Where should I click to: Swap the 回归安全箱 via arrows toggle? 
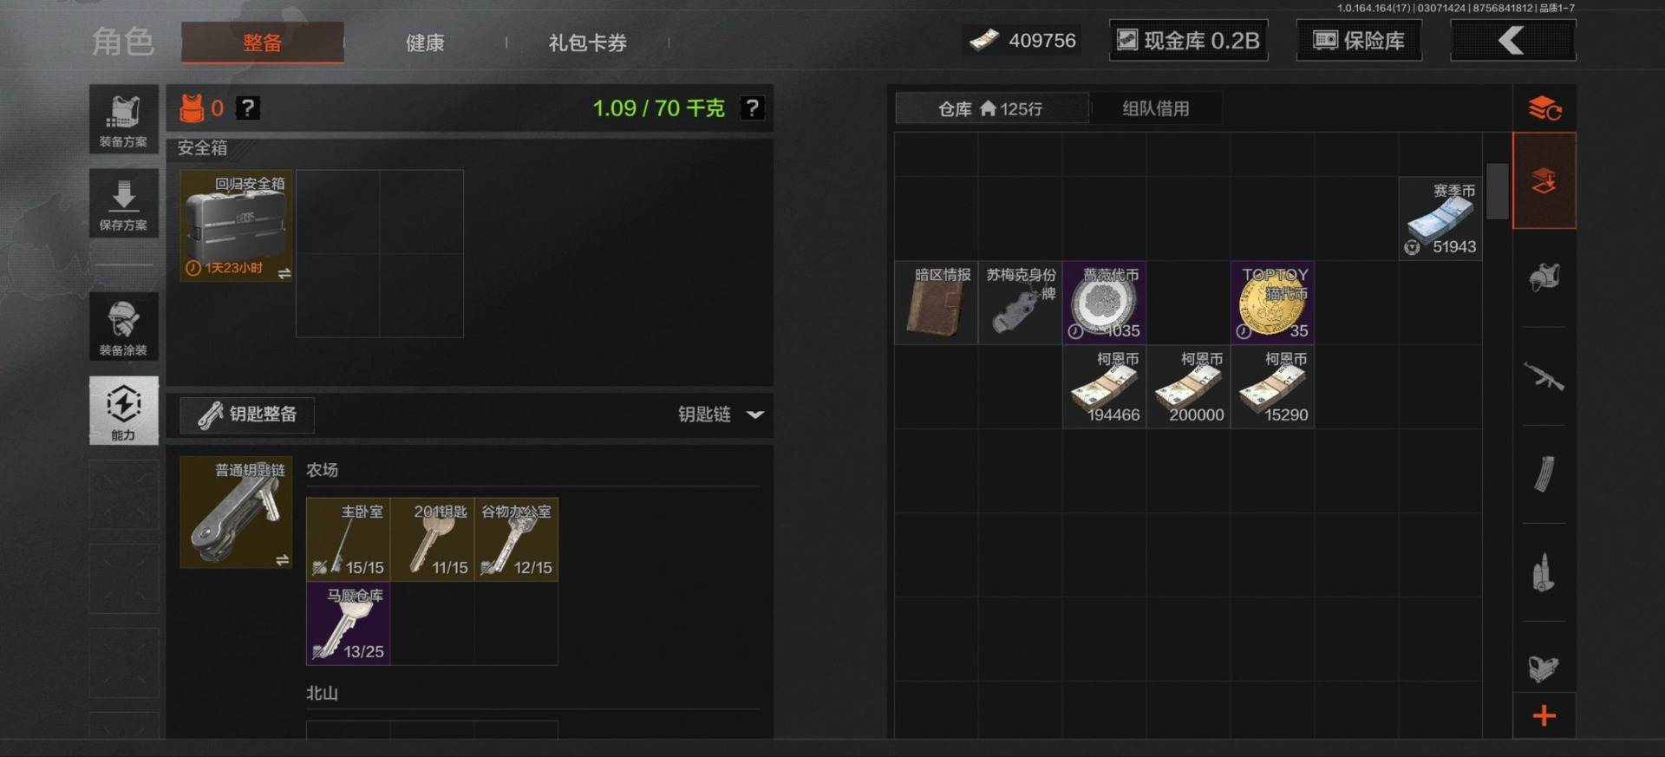(284, 273)
